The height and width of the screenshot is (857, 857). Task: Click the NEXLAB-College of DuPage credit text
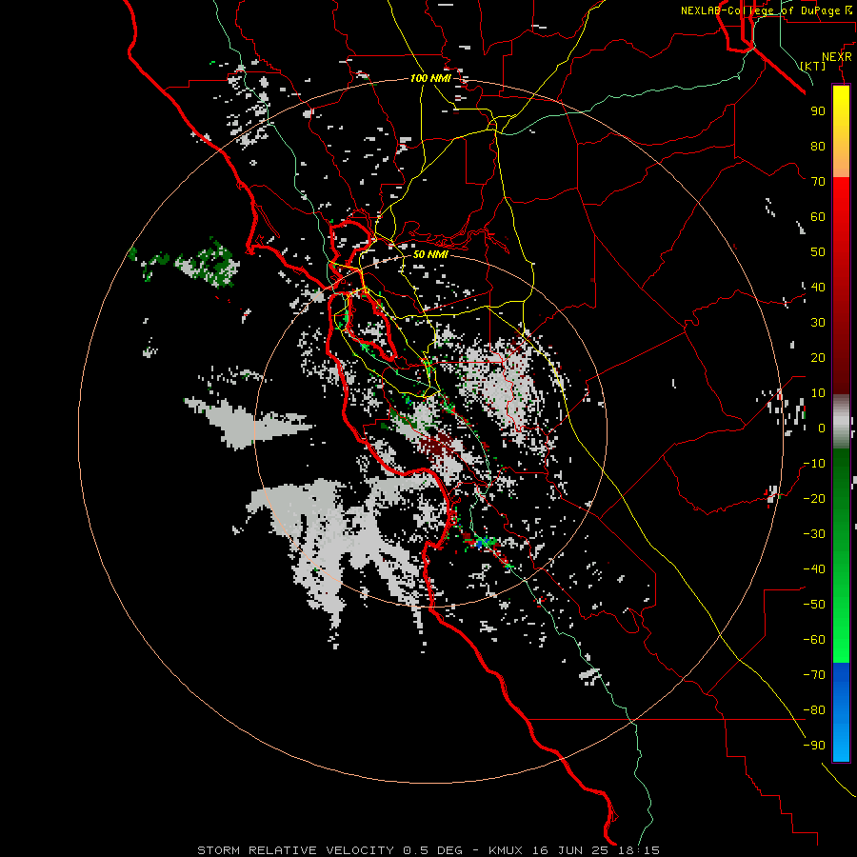[760, 10]
